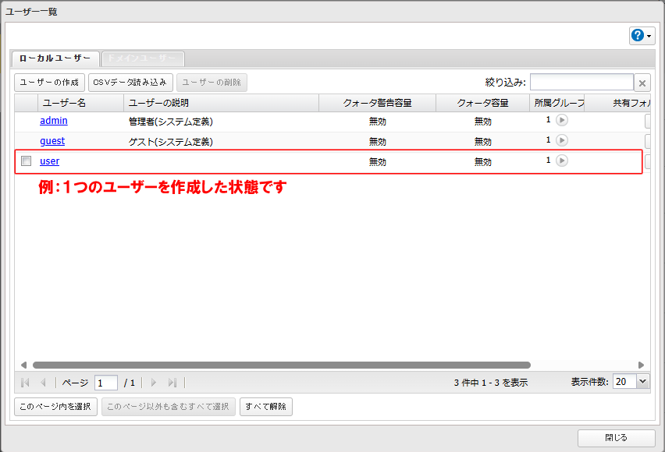
Task: Click horizontal scrollbar left arrow
Action: [x=23, y=365]
